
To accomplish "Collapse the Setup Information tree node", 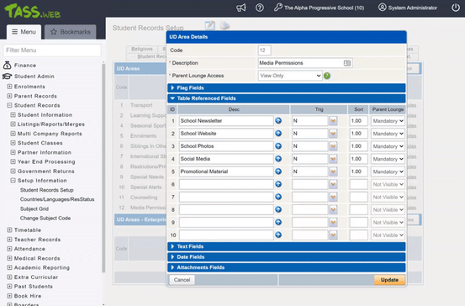I will click(x=13, y=180).
